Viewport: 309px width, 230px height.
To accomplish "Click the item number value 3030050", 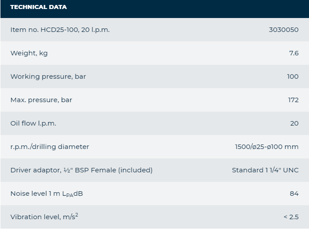I will pos(283,30).
